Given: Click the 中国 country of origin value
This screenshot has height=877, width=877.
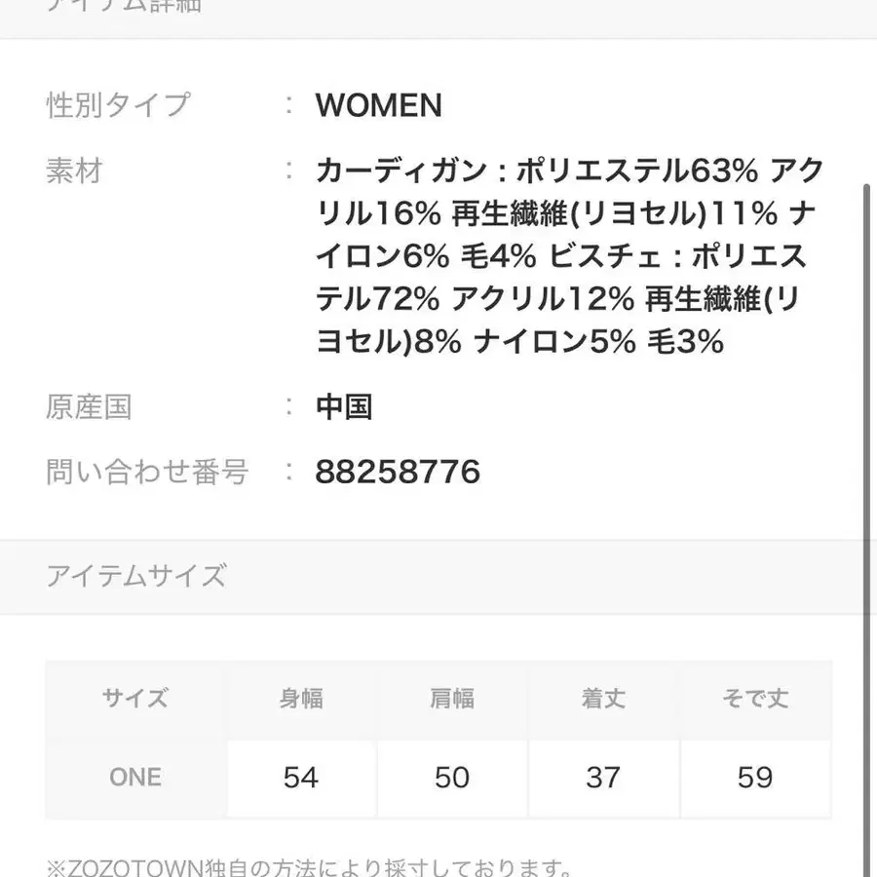Looking at the screenshot, I should [x=343, y=406].
